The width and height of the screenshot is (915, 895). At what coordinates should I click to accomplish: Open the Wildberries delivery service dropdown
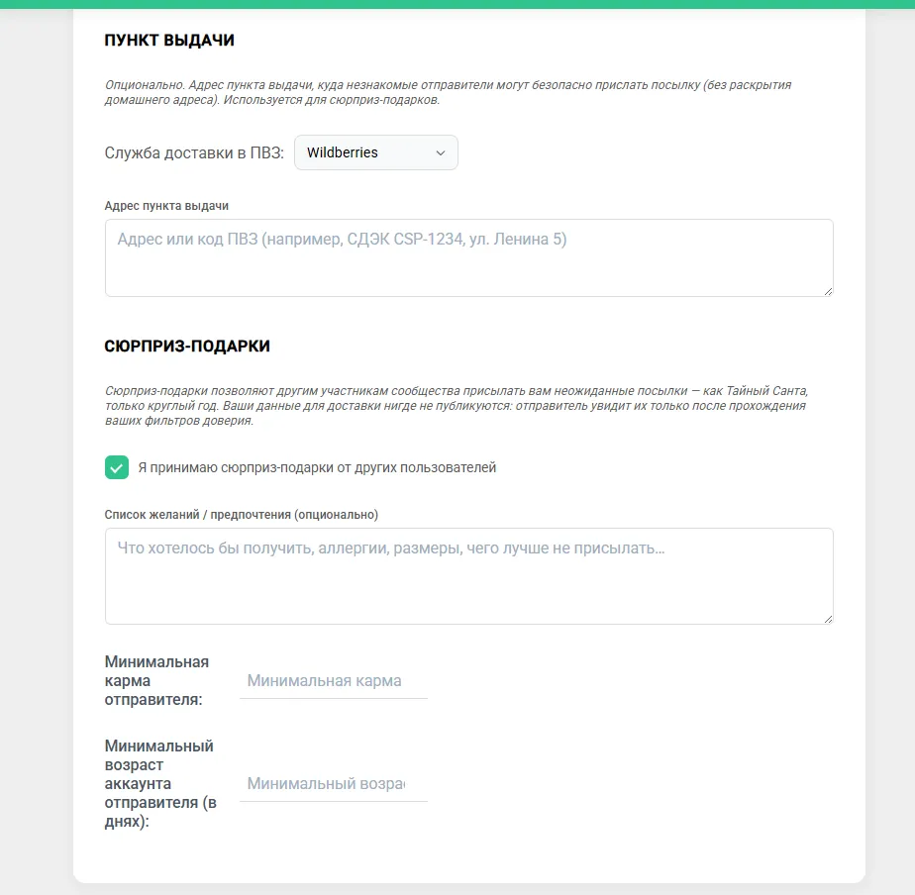(x=376, y=152)
